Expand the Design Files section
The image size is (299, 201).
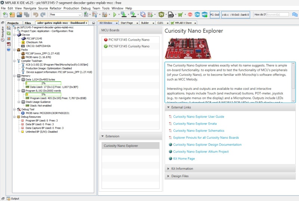pyautogui.click(x=169, y=176)
